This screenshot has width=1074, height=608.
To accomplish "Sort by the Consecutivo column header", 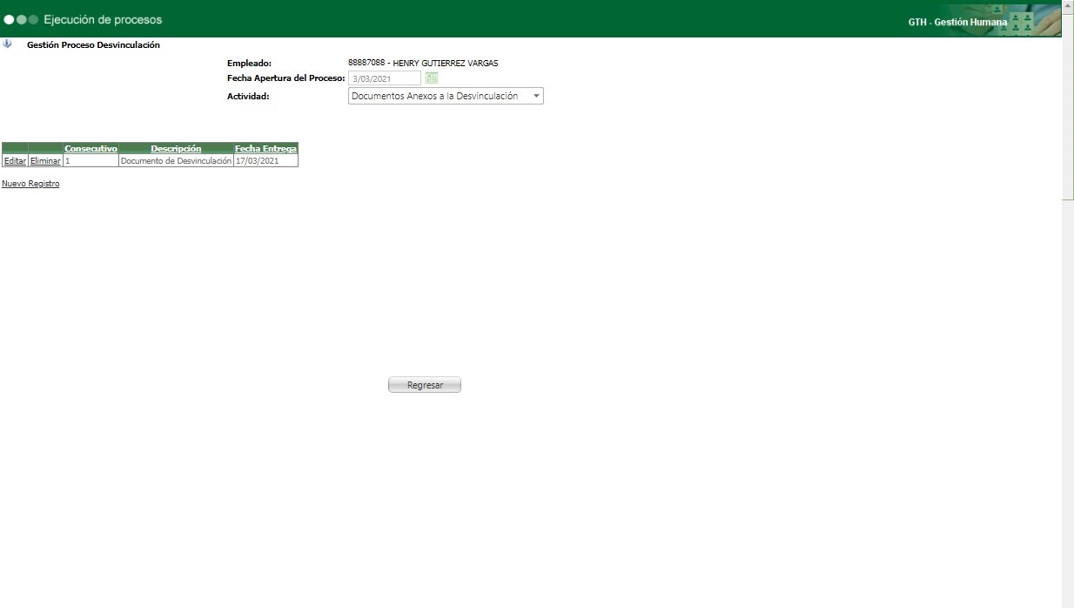I will pos(91,149).
